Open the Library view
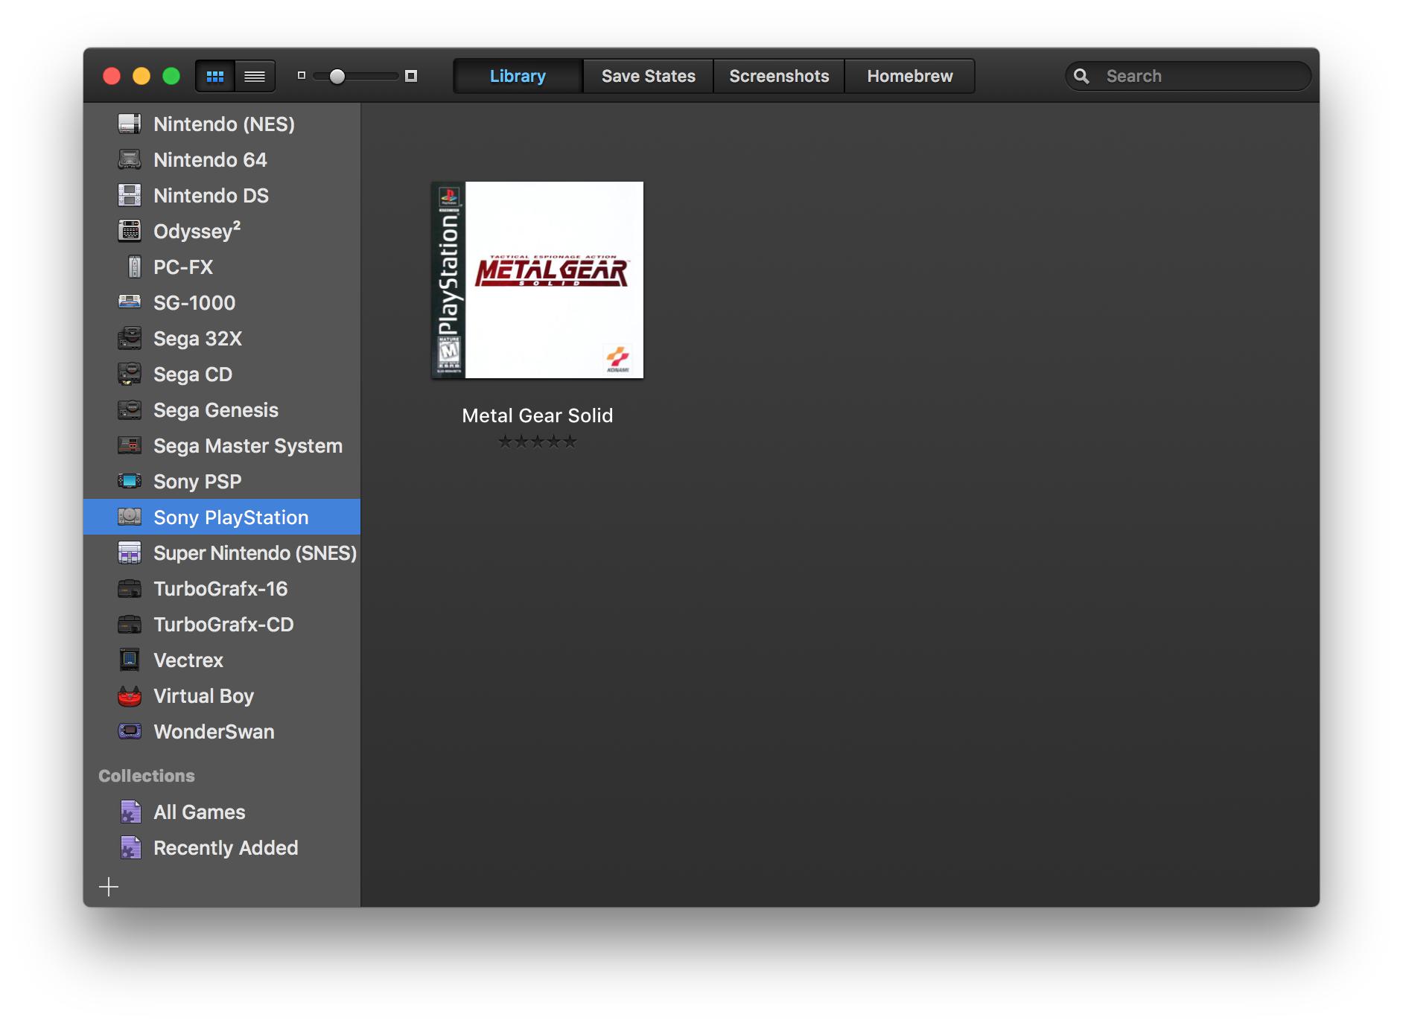 coord(517,75)
